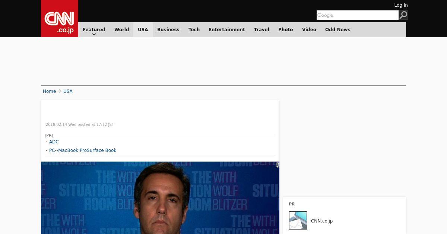Open the Video section

[x=309, y=30]
